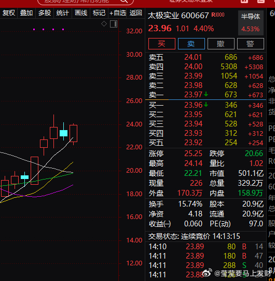Select 买三 price 23.94

193,124
